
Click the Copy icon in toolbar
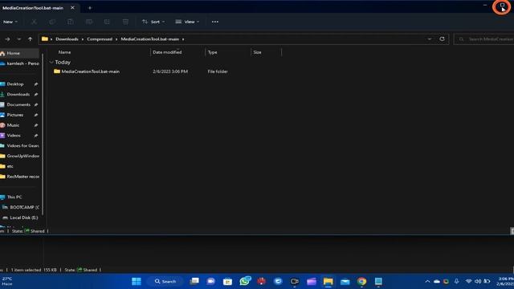[52, 22]
